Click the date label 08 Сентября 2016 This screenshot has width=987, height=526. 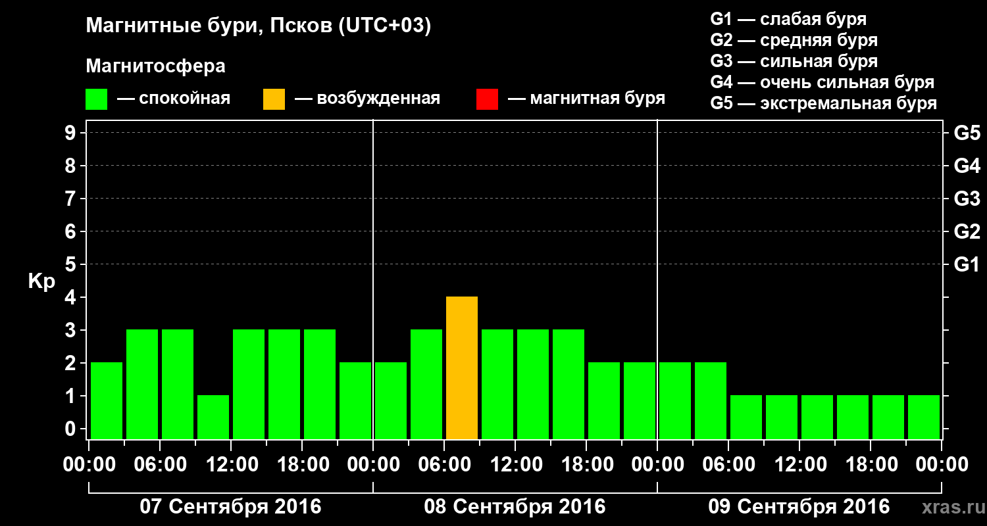click(515, 507)
